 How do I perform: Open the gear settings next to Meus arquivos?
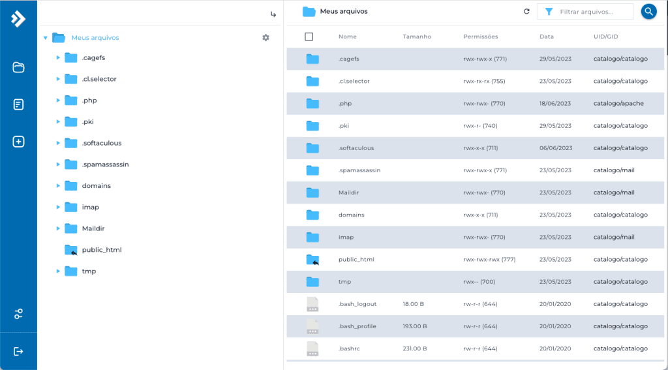(x=266, y=37)
